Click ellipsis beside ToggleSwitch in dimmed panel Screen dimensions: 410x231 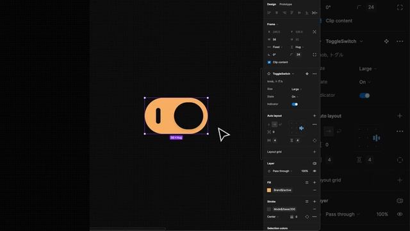[x=400, y=41]
